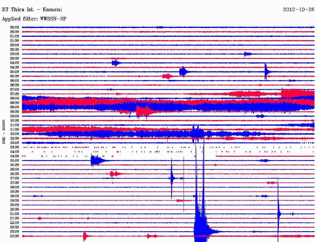Click the 10:00 time label

(15, 116)
